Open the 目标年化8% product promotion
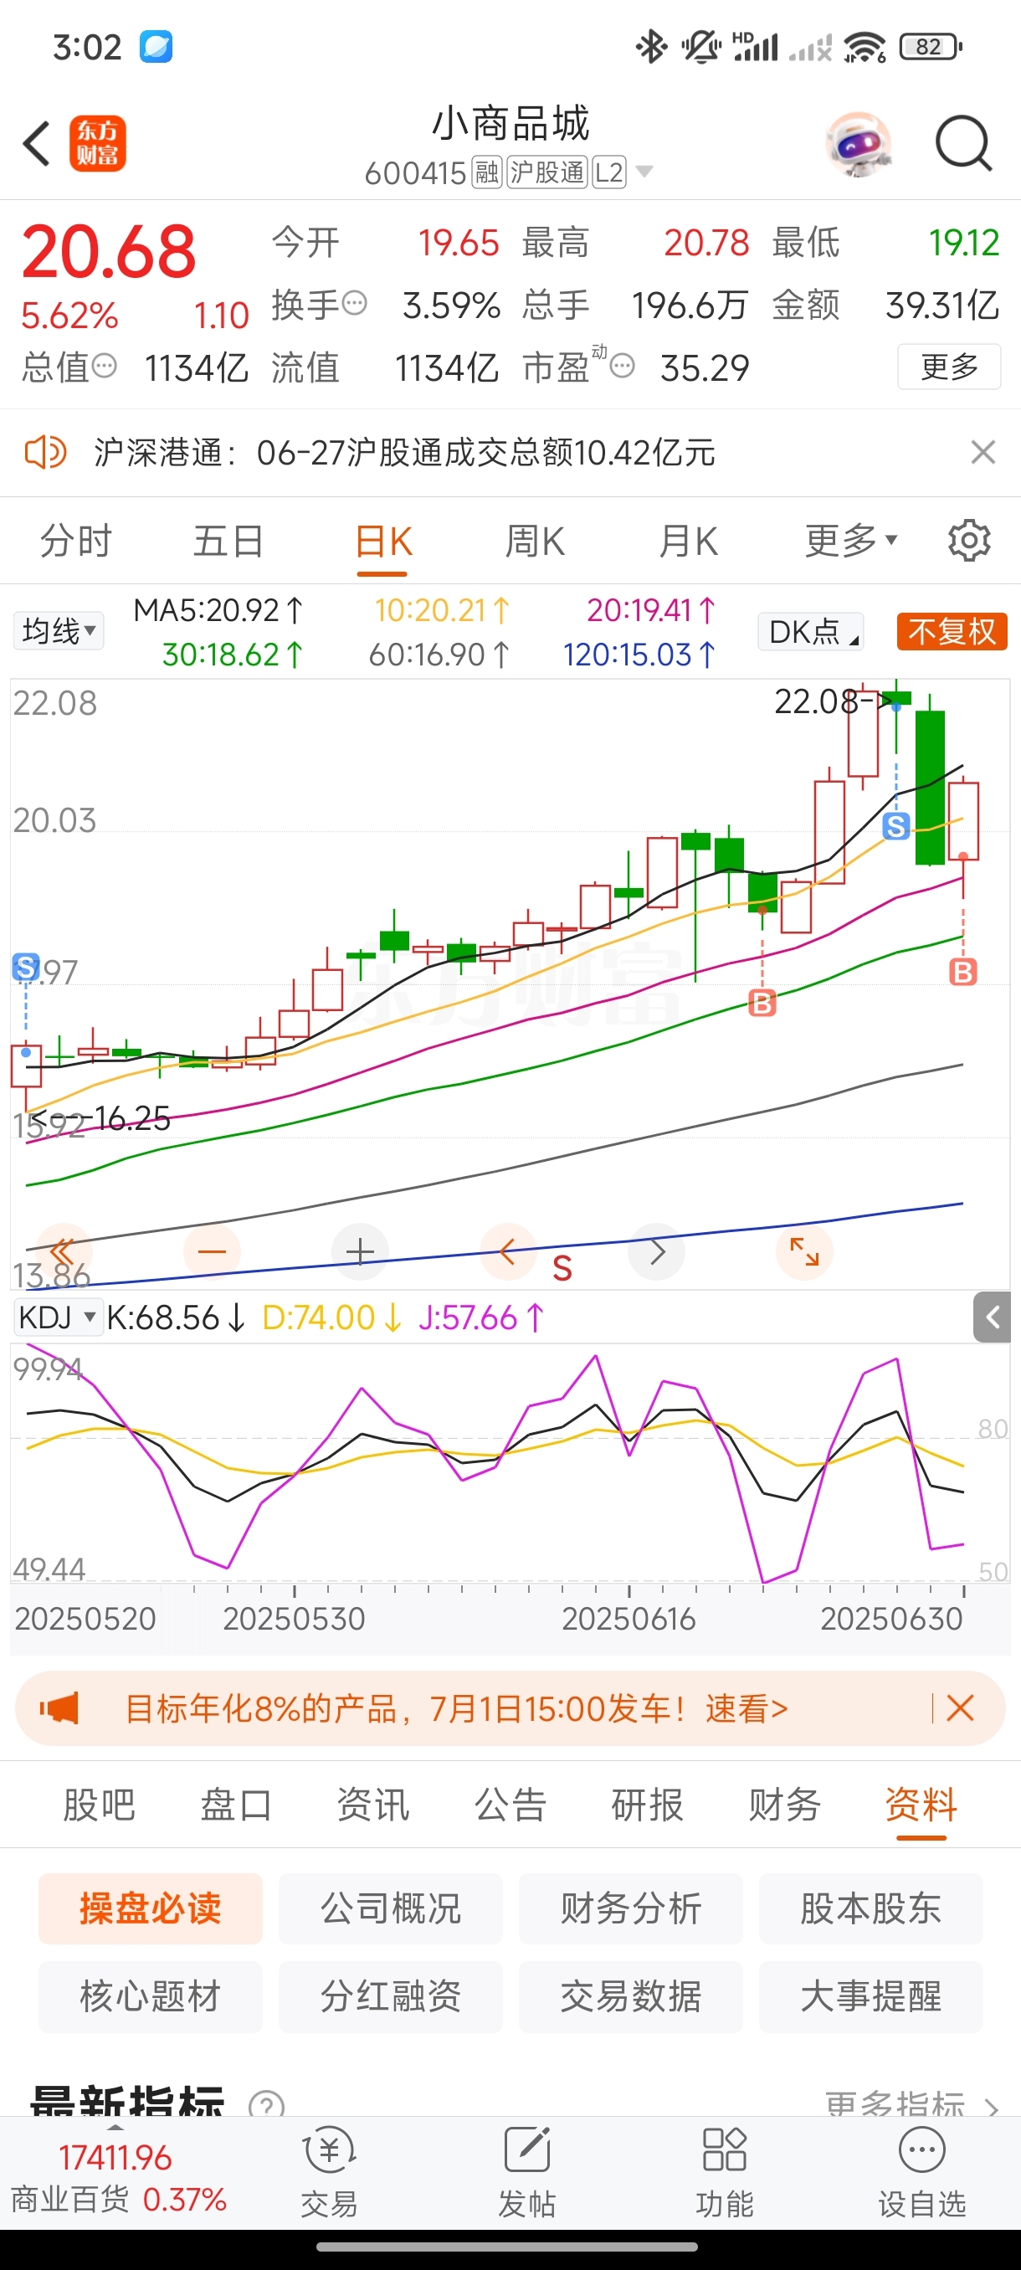 tap(456, 1708)
